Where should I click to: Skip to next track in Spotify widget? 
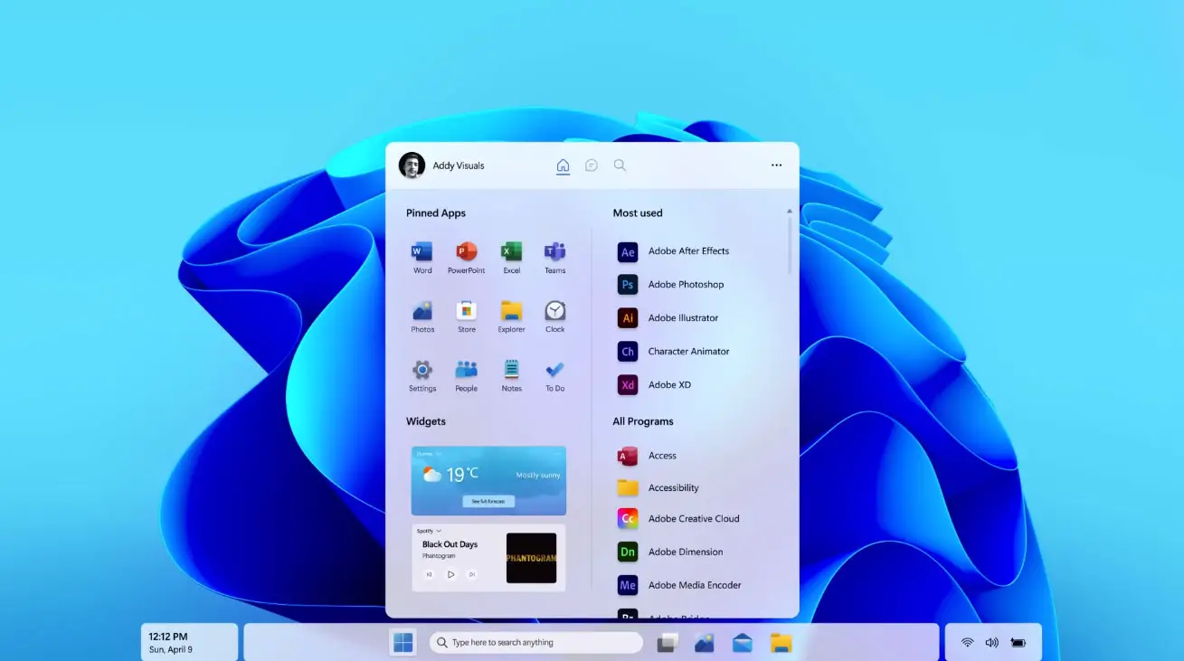tap(471, 574)
